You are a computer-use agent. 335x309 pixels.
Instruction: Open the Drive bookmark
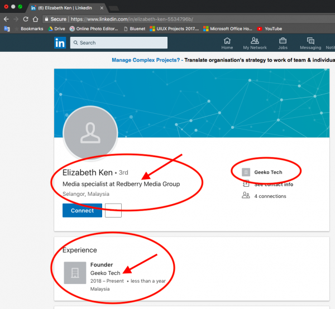(x=58, y=29)
